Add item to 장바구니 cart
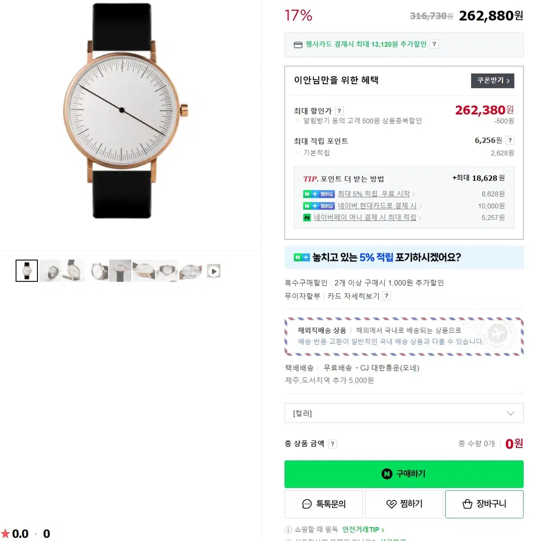541x541 pixels. tap(484, 504)
